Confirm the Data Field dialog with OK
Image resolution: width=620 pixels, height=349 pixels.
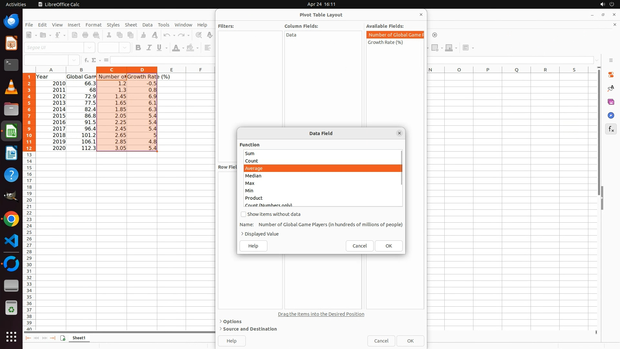[x=388, y=246]
